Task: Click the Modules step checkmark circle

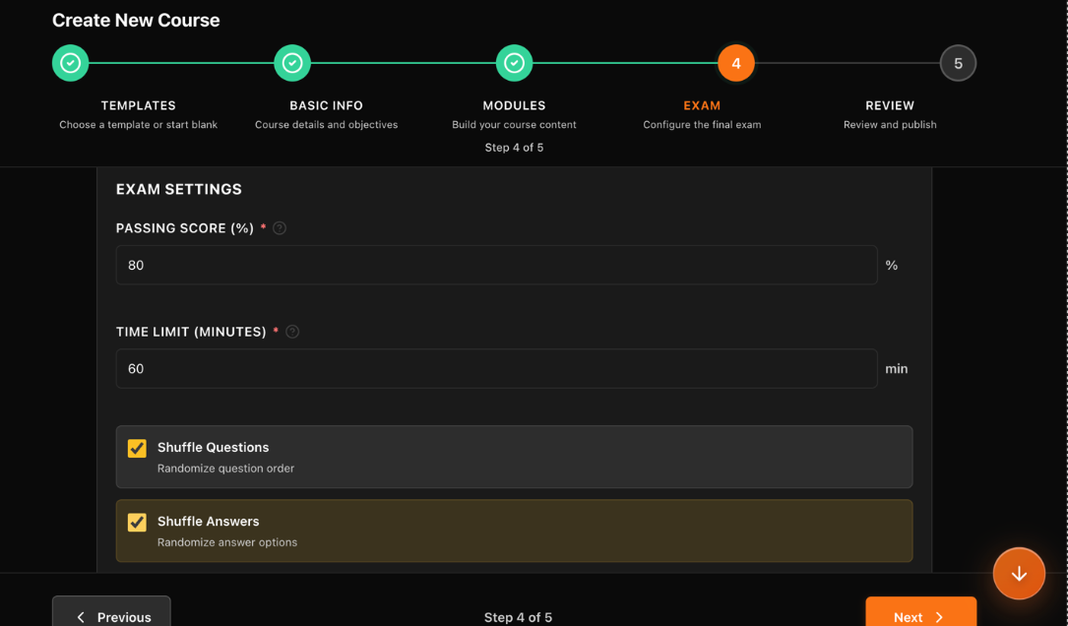Action: [514, 63]
